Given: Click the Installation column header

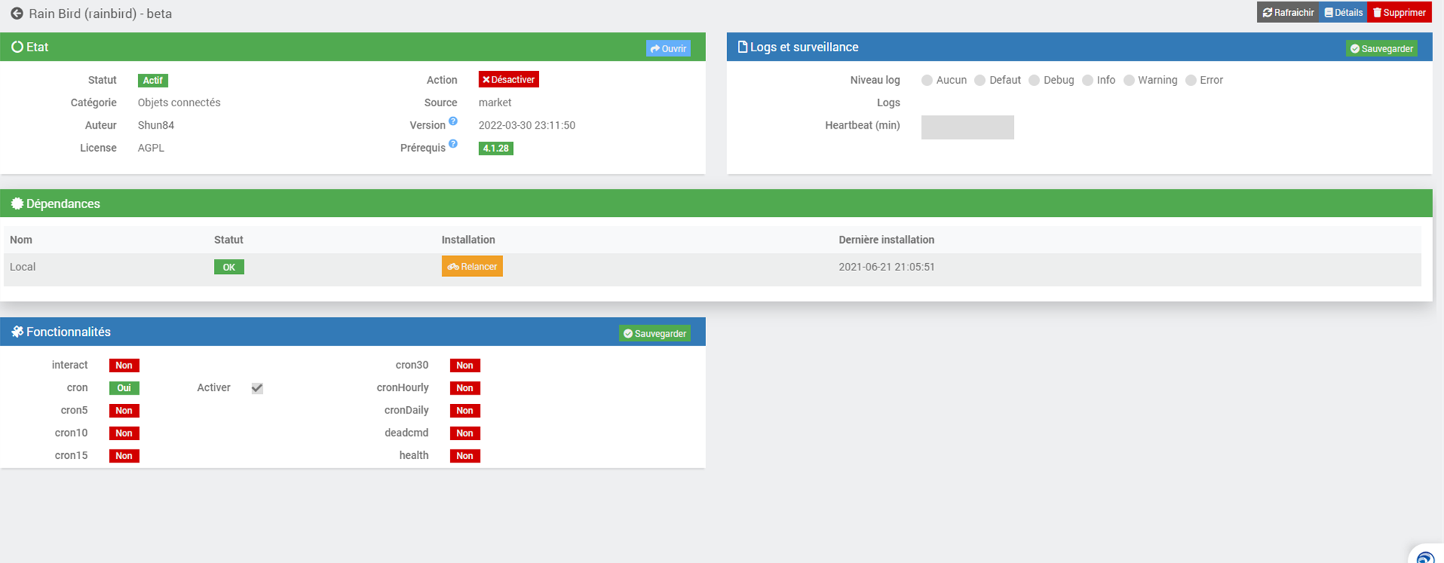Looking at the screenshot, I should [x=468, y=240].
